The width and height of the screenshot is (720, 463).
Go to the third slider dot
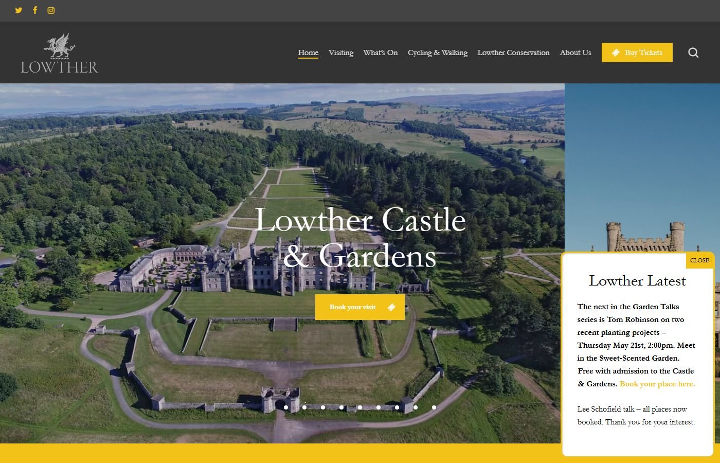pos(323,407)
